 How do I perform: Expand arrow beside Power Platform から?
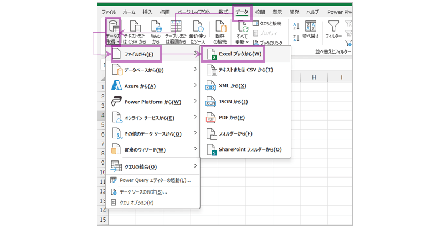coord(196,101)
